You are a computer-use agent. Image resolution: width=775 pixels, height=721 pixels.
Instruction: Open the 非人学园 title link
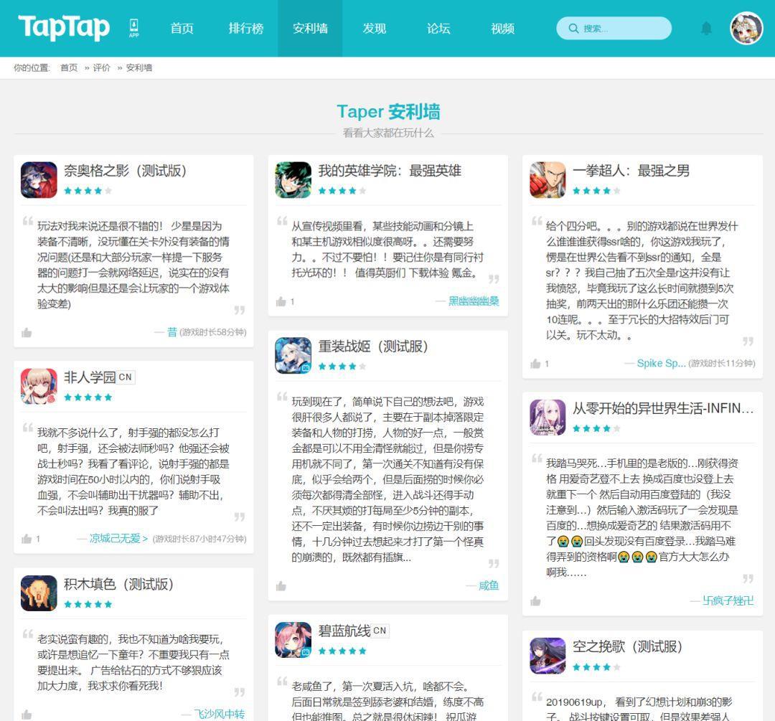click(90, 377)
